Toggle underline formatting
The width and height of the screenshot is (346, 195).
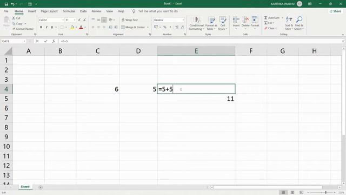click(x=52, y=27)
